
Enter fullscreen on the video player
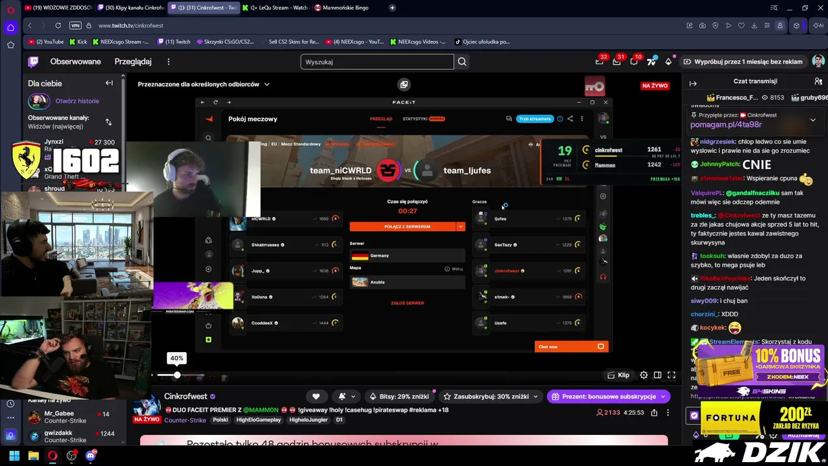[671, 375]
